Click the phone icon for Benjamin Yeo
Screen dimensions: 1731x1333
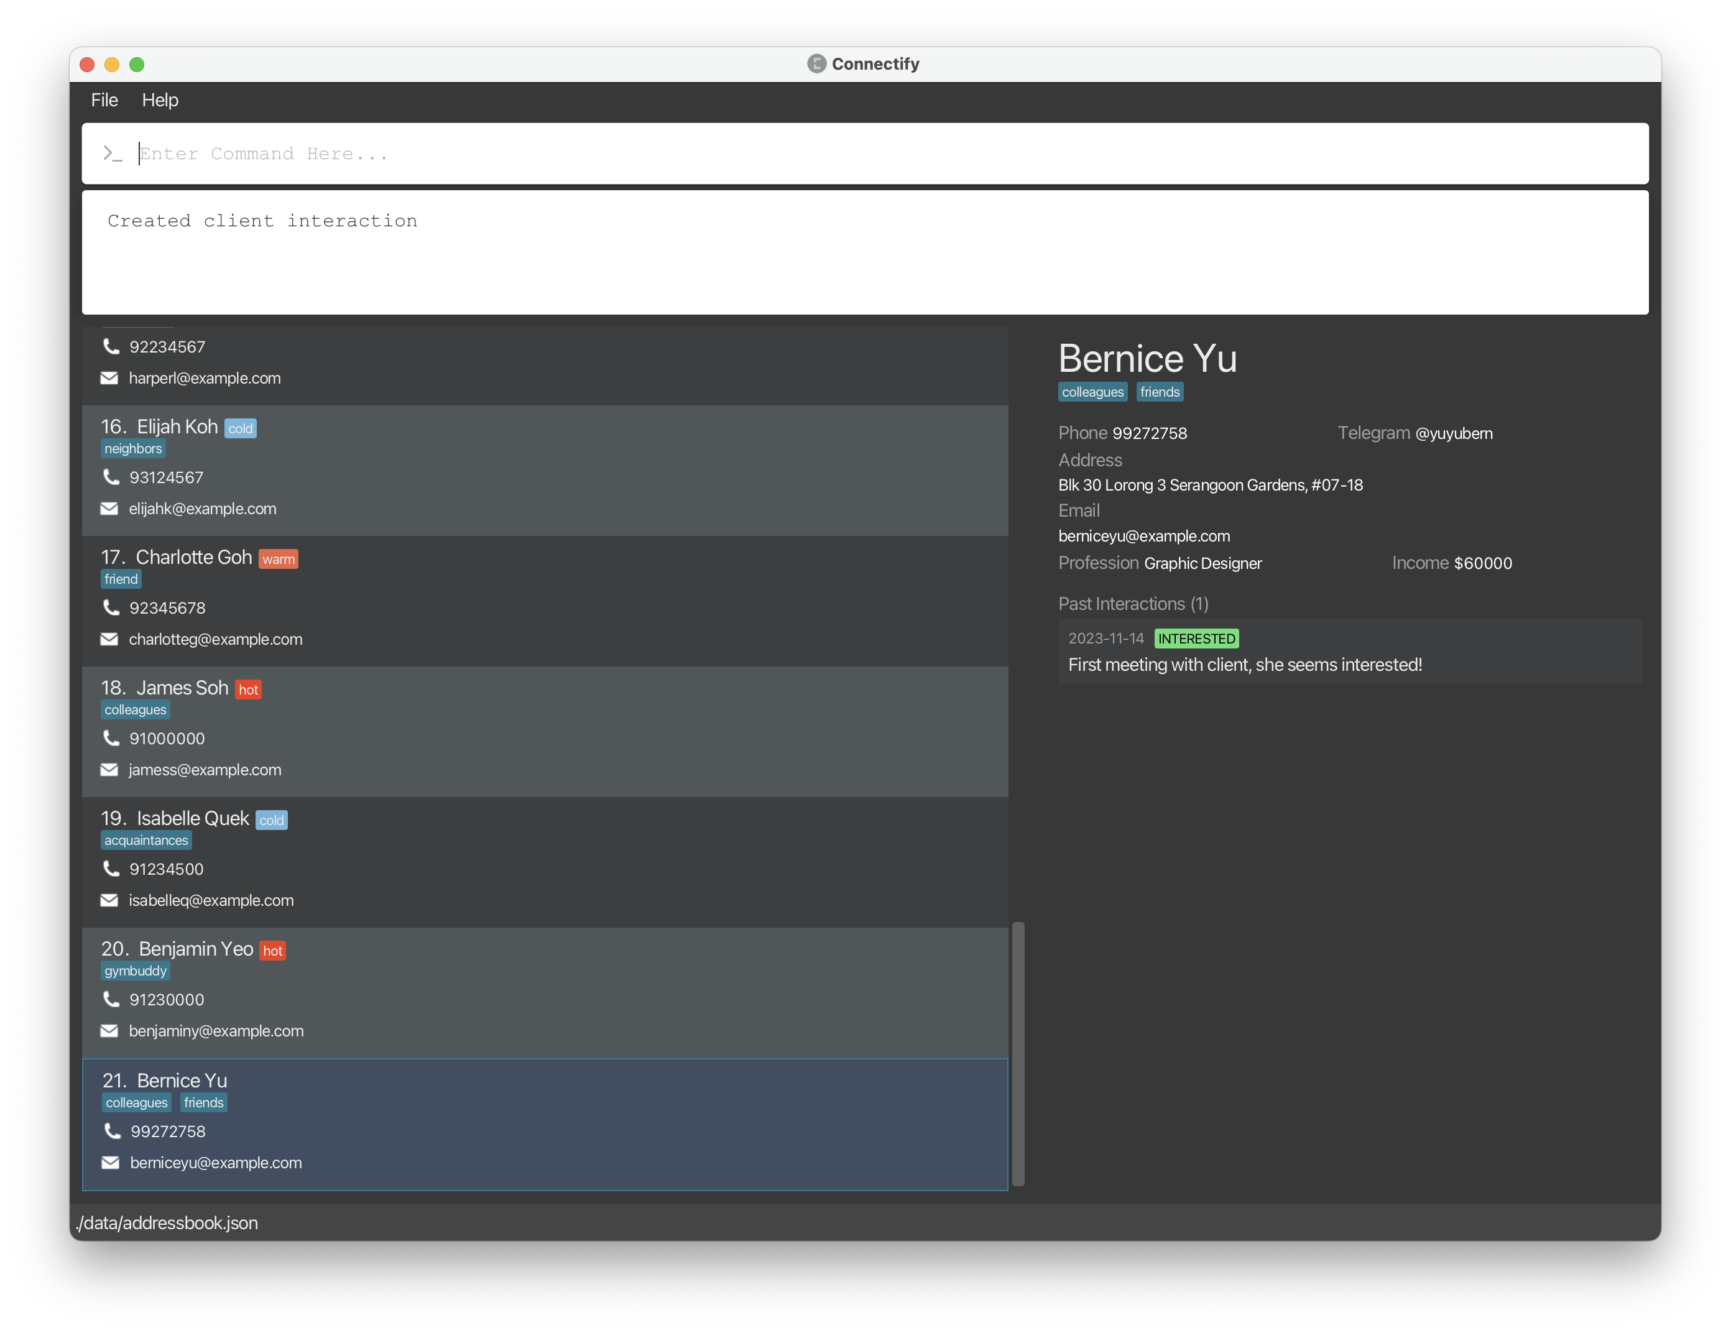pyautogui.click(x=111, y=999)
